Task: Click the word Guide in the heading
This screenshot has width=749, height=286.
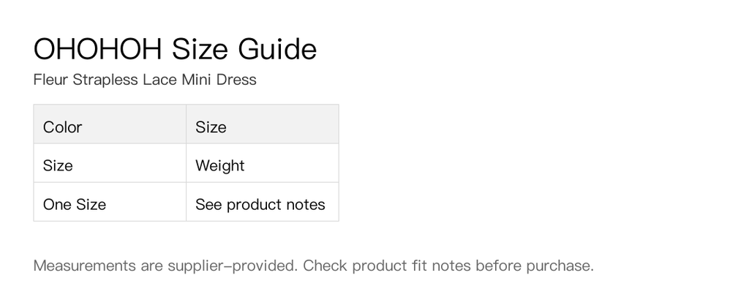Action: (x=277, y=49)
